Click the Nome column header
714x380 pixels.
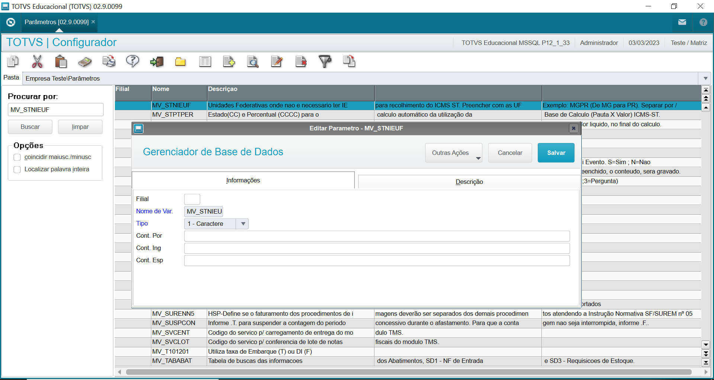[179, 93]
